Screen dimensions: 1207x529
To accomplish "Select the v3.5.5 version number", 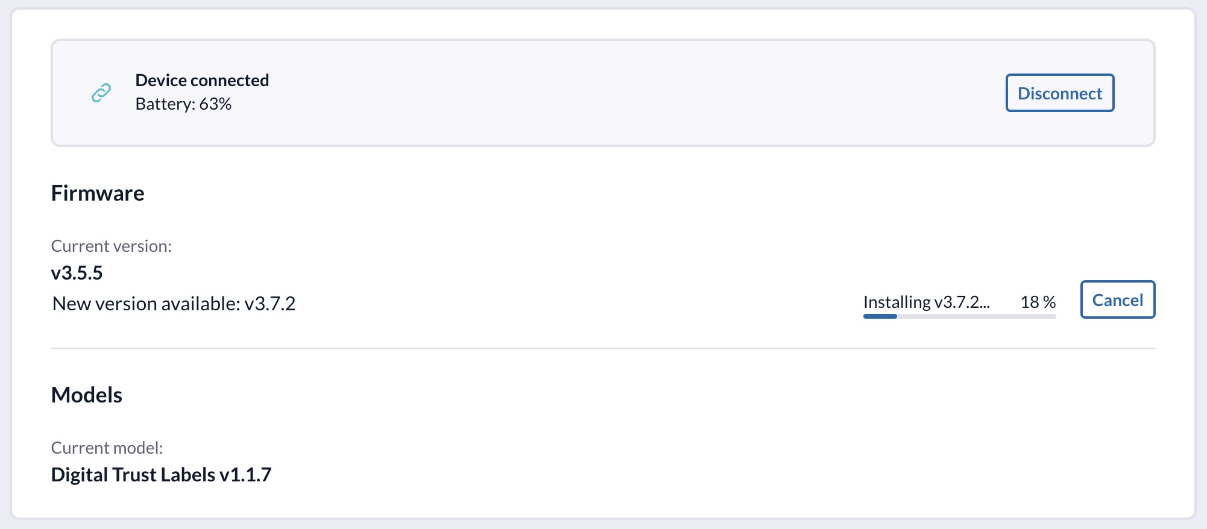I will pyautogui.click(x=77, y=273).
